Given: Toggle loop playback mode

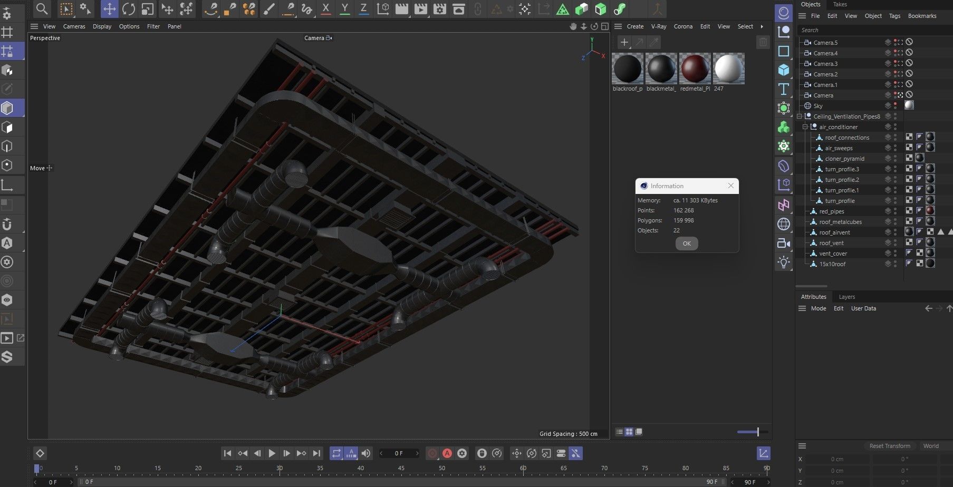Looking at the screenshot, I should 336,453.
